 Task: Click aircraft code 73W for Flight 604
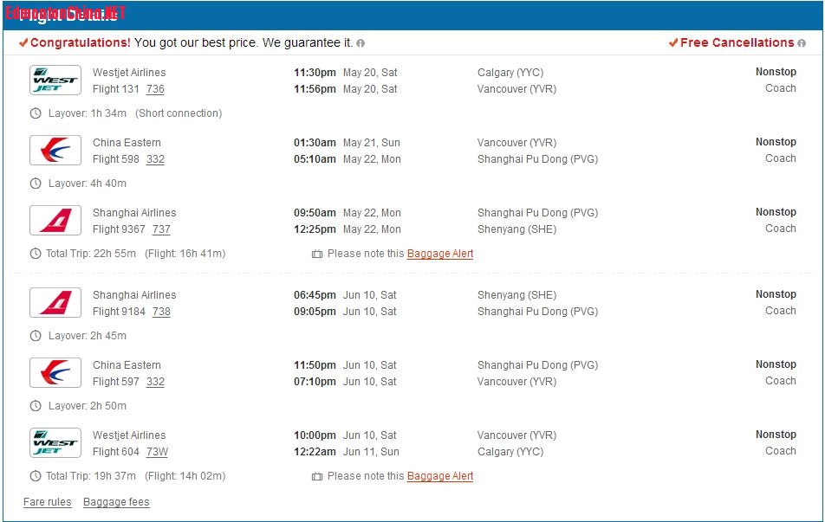[157, 452]
